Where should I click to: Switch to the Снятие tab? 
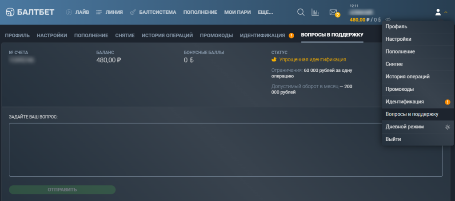125,35
